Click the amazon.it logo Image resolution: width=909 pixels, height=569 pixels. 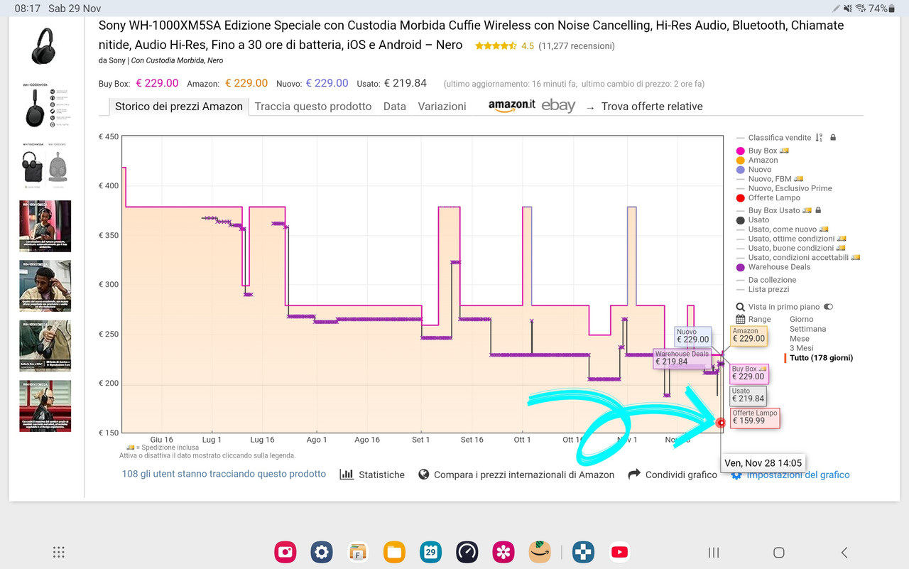[x=512, y=105]
